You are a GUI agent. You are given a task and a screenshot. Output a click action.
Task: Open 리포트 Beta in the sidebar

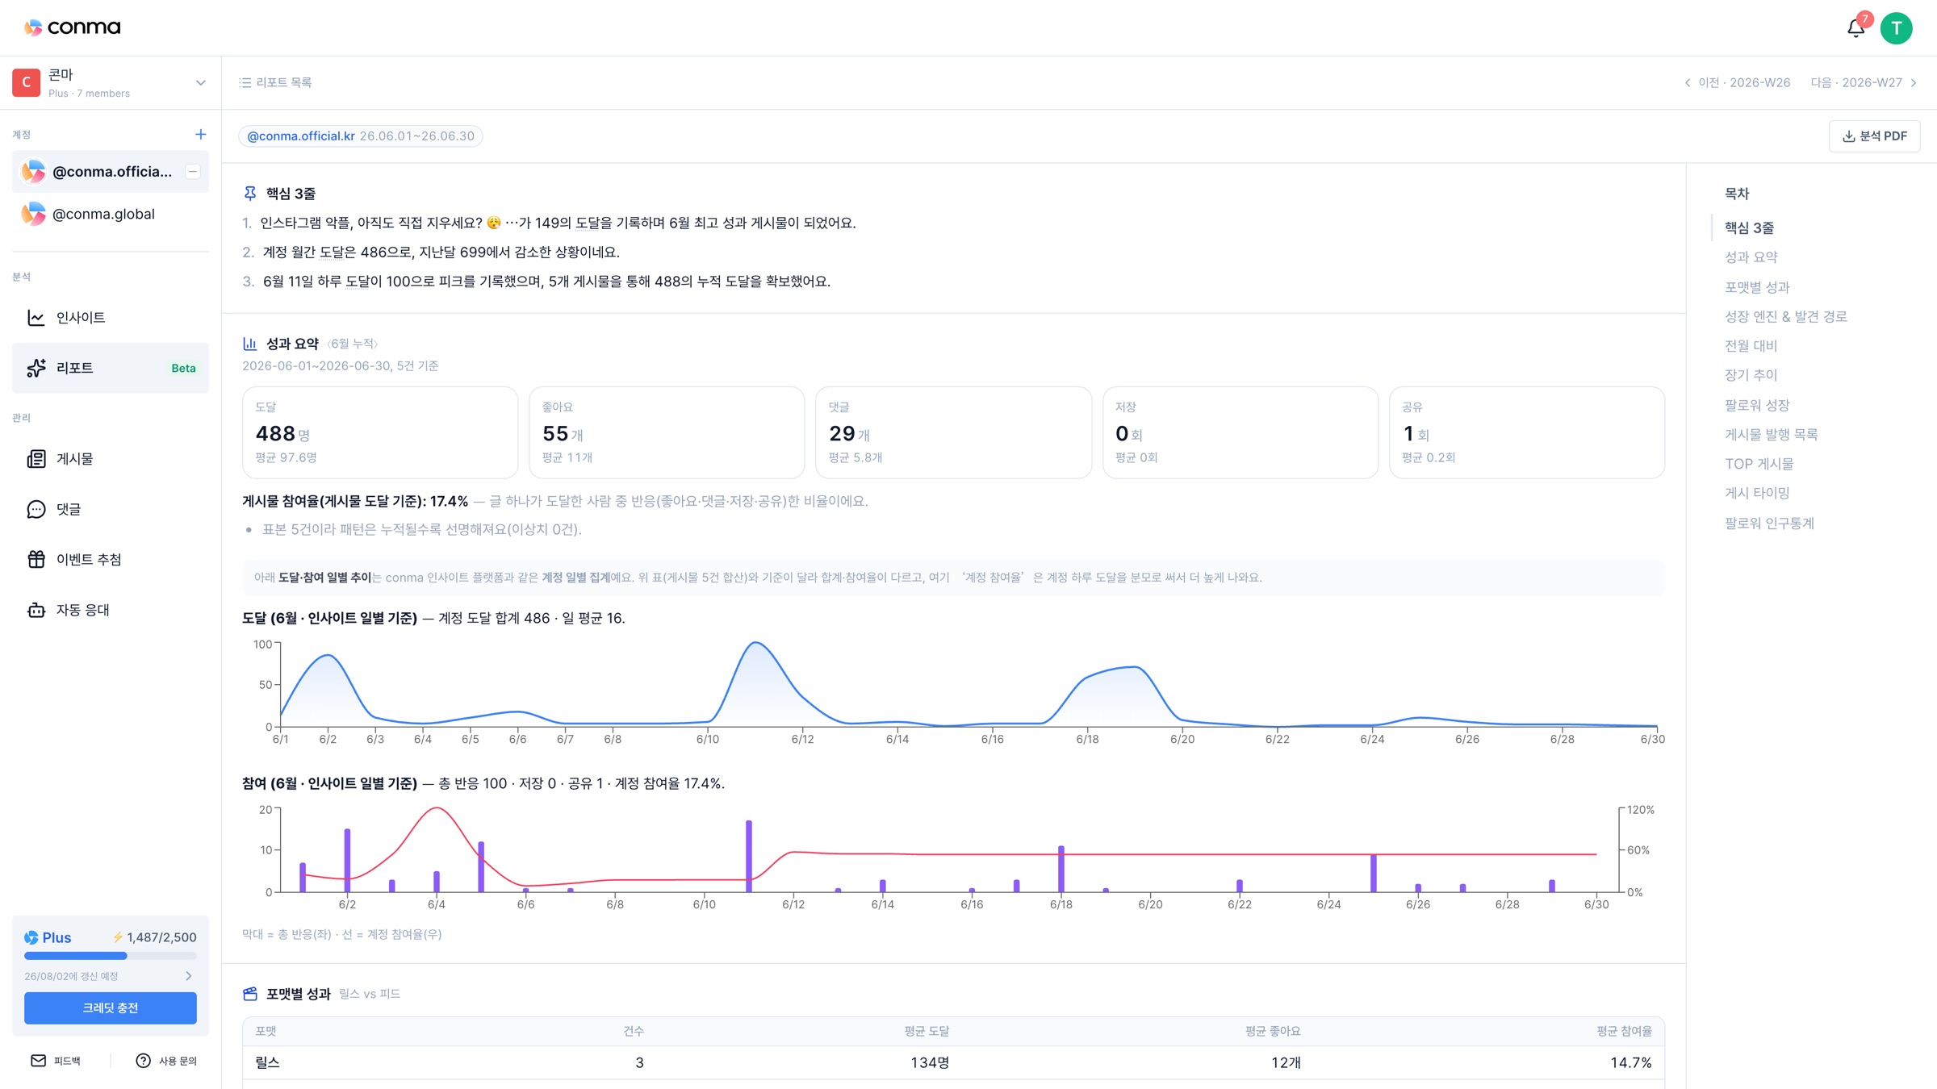[x=111, y=368]
